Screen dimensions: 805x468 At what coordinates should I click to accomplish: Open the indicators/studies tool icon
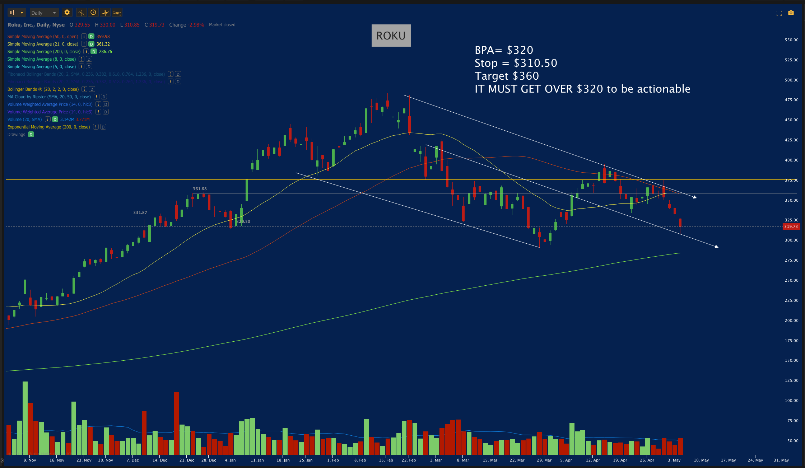81,13
